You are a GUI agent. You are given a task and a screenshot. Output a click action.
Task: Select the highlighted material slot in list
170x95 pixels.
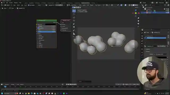(x=155, y=38)
